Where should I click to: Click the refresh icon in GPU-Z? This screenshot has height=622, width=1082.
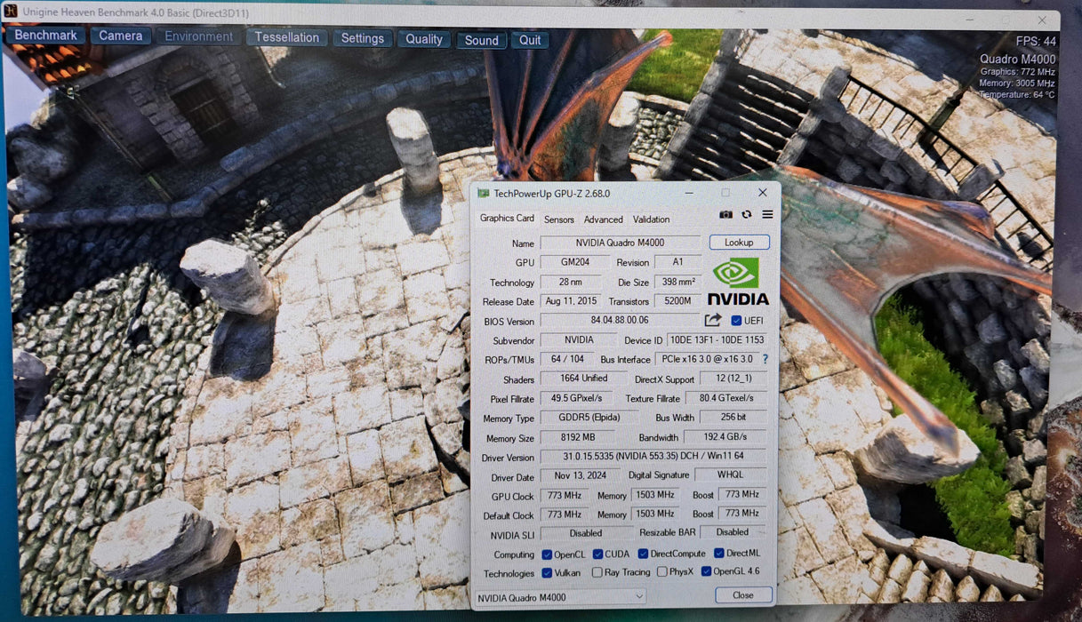[746, 214]
